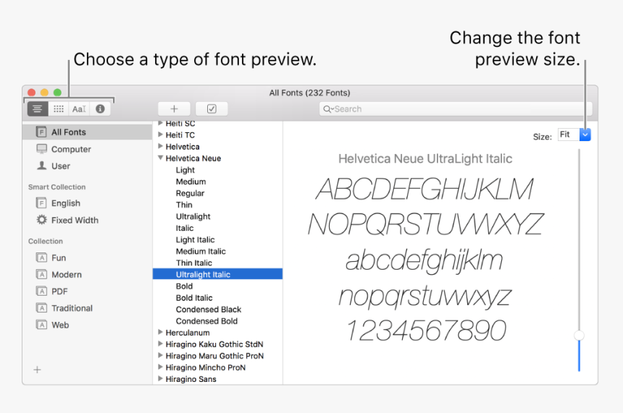The width and height of the screenshot is (623, 413).
Task: Expand Hiragino Maru Gothic ProN family
Action: (x=161, y=355)
